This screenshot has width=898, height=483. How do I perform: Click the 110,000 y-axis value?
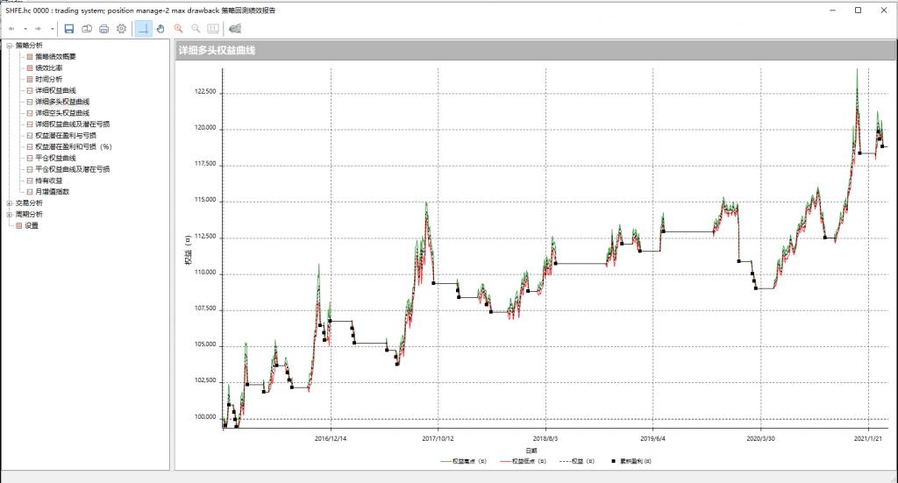205,273
